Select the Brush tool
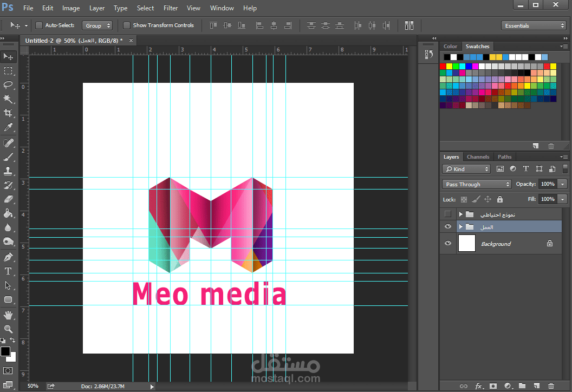The height and width of the screenshot is (392, 572). (x=8, y=157)
